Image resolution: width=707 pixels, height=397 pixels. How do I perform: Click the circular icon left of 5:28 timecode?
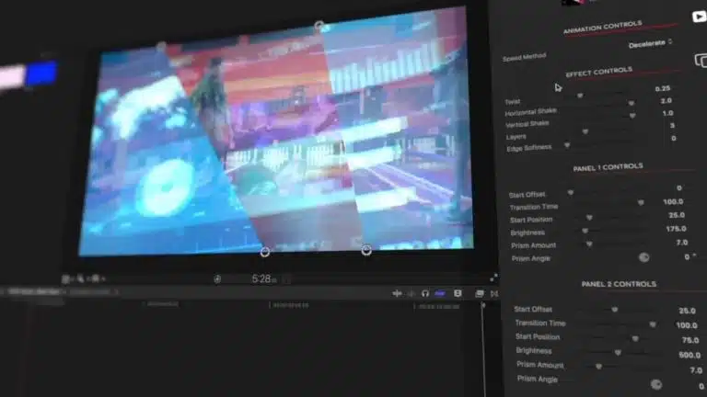tap(217, 279)
